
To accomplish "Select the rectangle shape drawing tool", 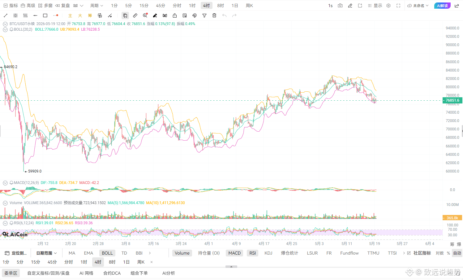I will (x=45, y=15).
